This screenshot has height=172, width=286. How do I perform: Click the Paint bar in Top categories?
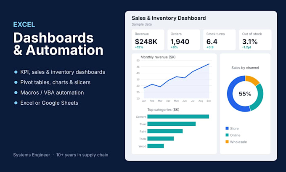165,131
